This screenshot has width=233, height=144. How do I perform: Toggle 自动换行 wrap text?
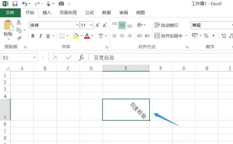(x=166, y=25)
